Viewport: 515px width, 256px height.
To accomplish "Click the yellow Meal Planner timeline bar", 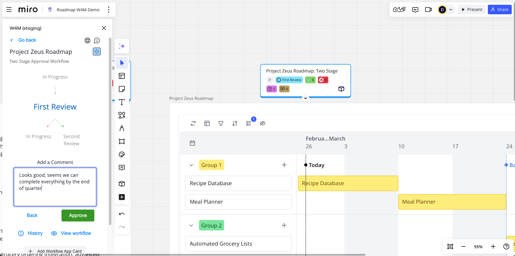I will pyautogui.click(x=452, y=202).
